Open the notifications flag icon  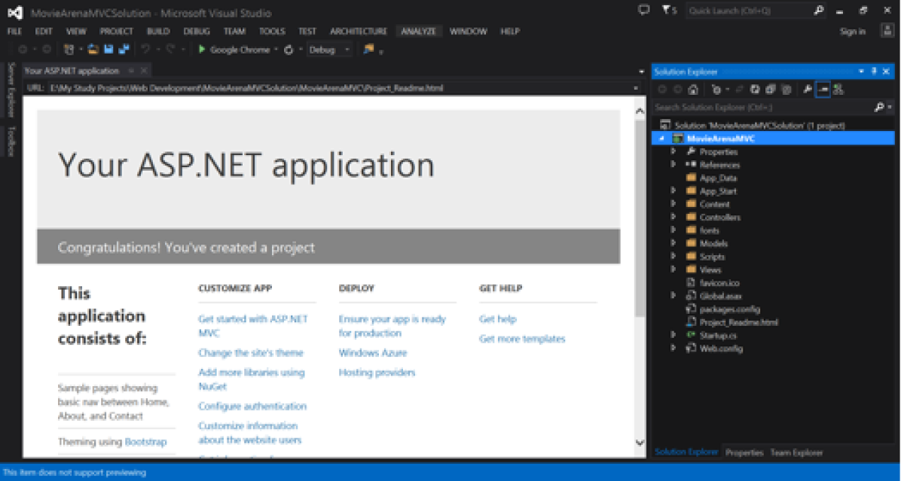pyautogui.click(x=666, y=10)
